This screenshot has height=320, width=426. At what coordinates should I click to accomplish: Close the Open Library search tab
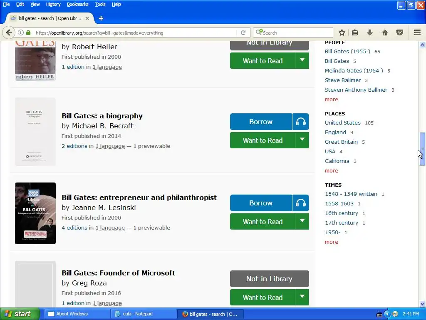(x=87, y=18)
